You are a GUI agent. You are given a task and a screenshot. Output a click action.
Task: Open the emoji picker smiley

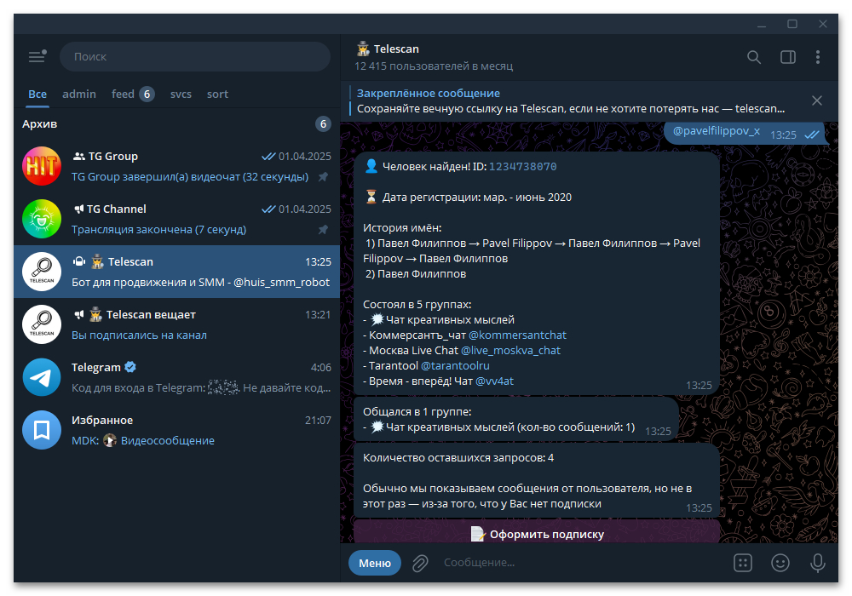780,563
